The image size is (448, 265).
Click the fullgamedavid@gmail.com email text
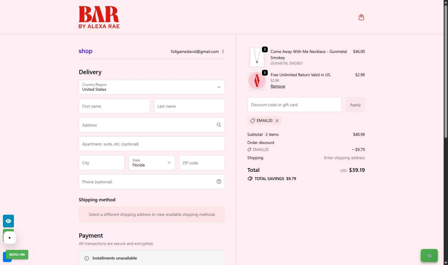click(195, 51)
